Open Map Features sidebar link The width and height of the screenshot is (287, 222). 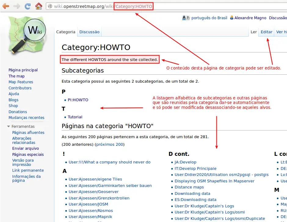click(x=21, y=82)
